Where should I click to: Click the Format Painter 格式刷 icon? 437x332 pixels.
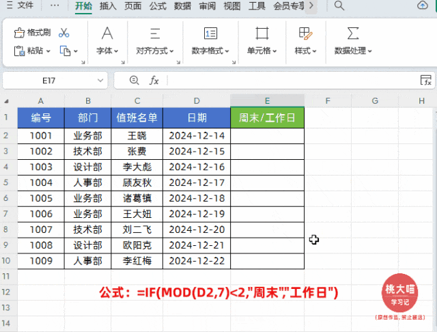[19, 33]
